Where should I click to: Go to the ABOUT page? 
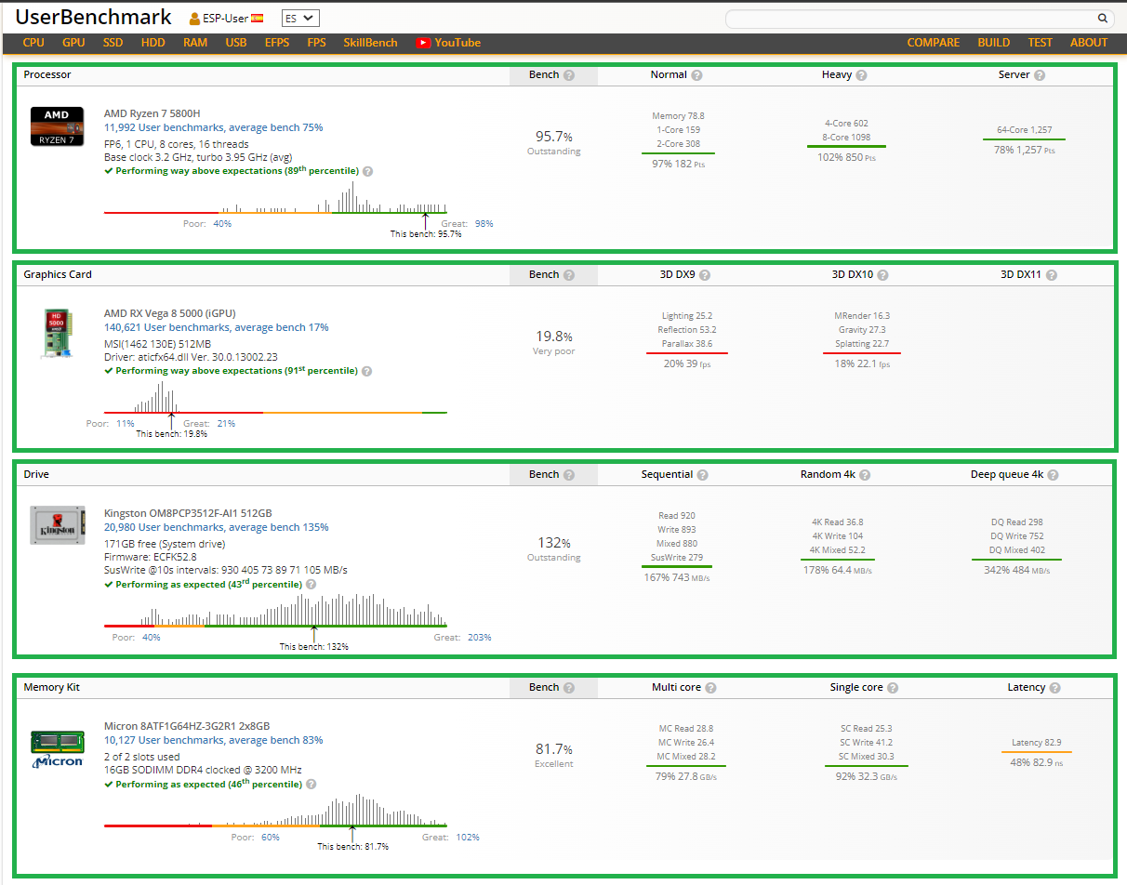click(1089, 43)
